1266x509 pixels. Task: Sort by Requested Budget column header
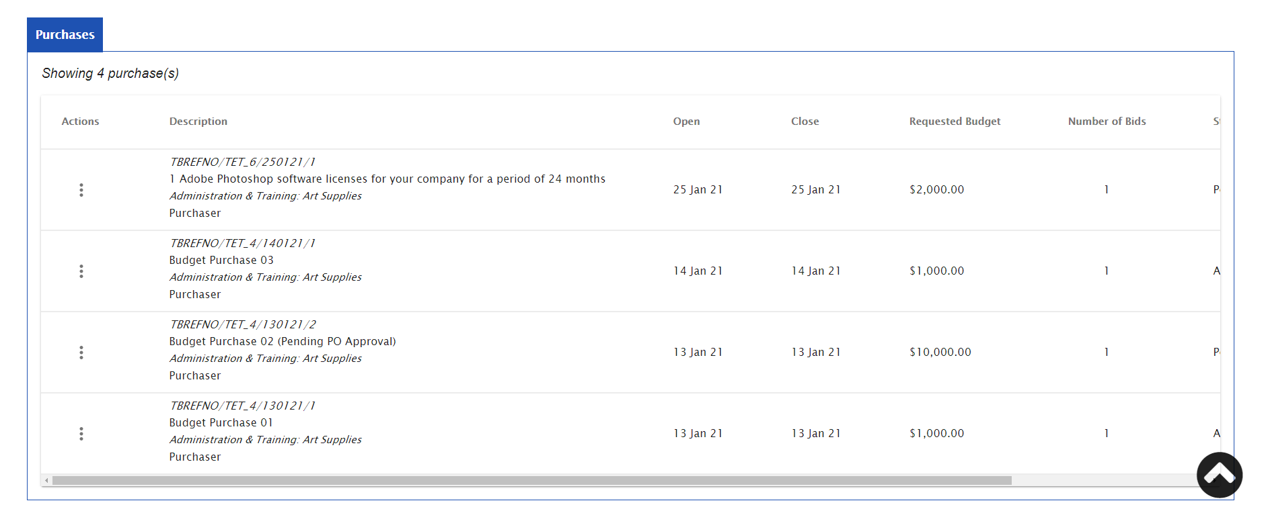pos(955,122)
